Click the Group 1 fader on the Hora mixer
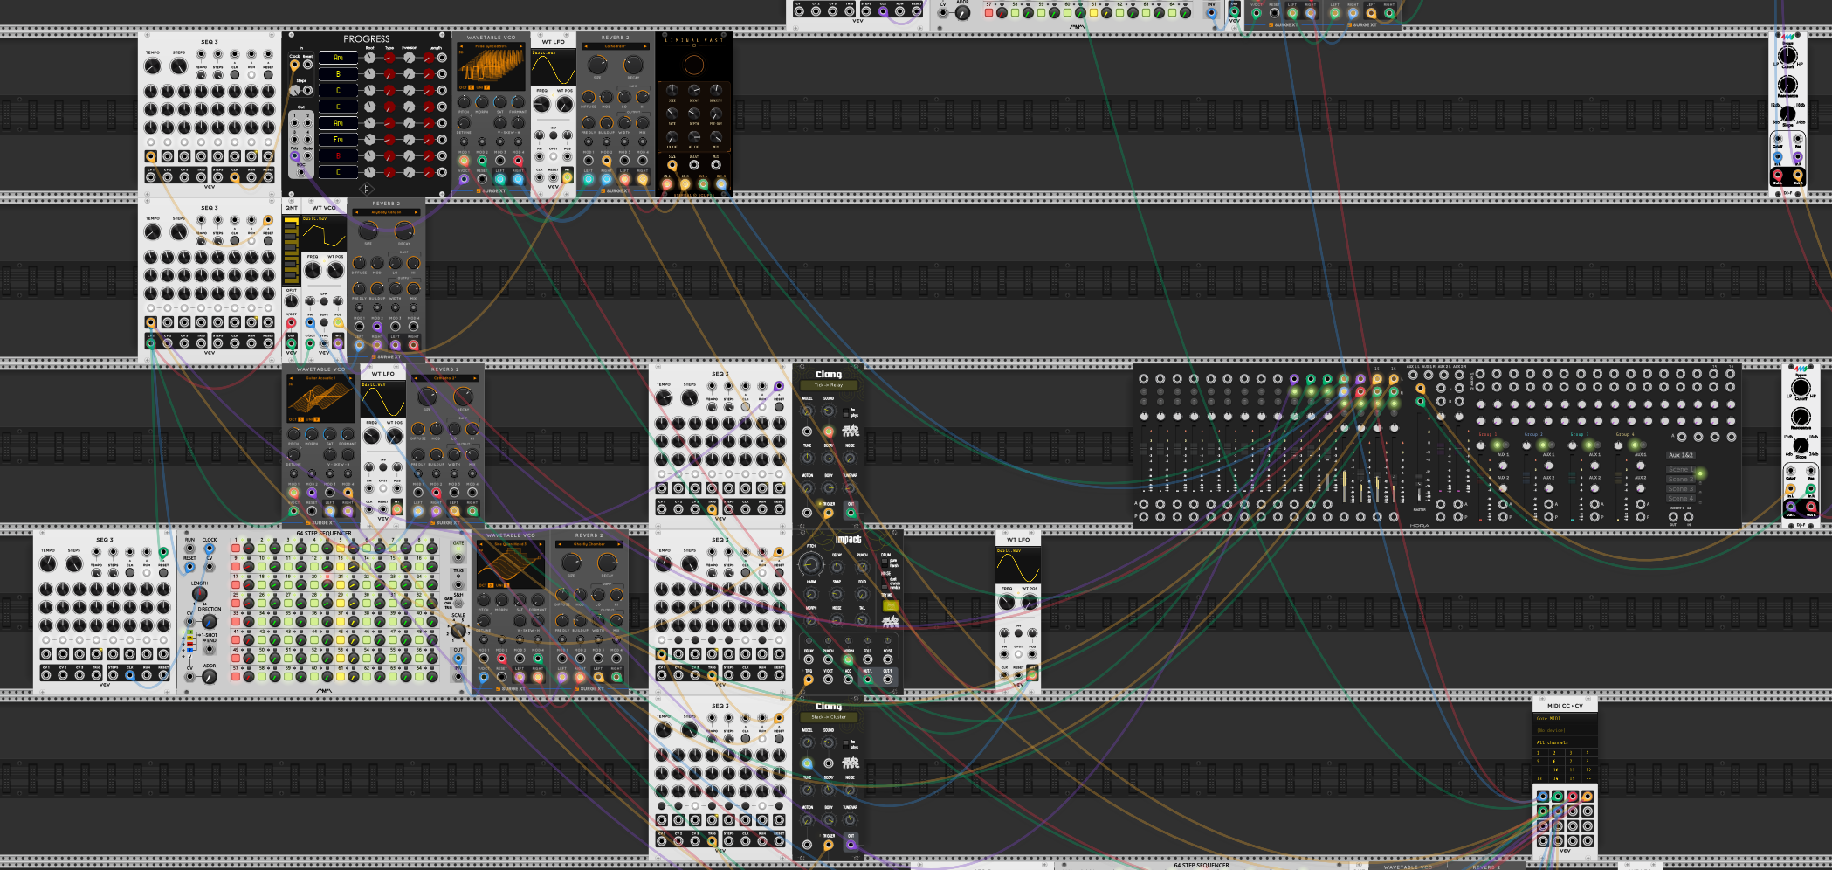 tap(1480, 478)
